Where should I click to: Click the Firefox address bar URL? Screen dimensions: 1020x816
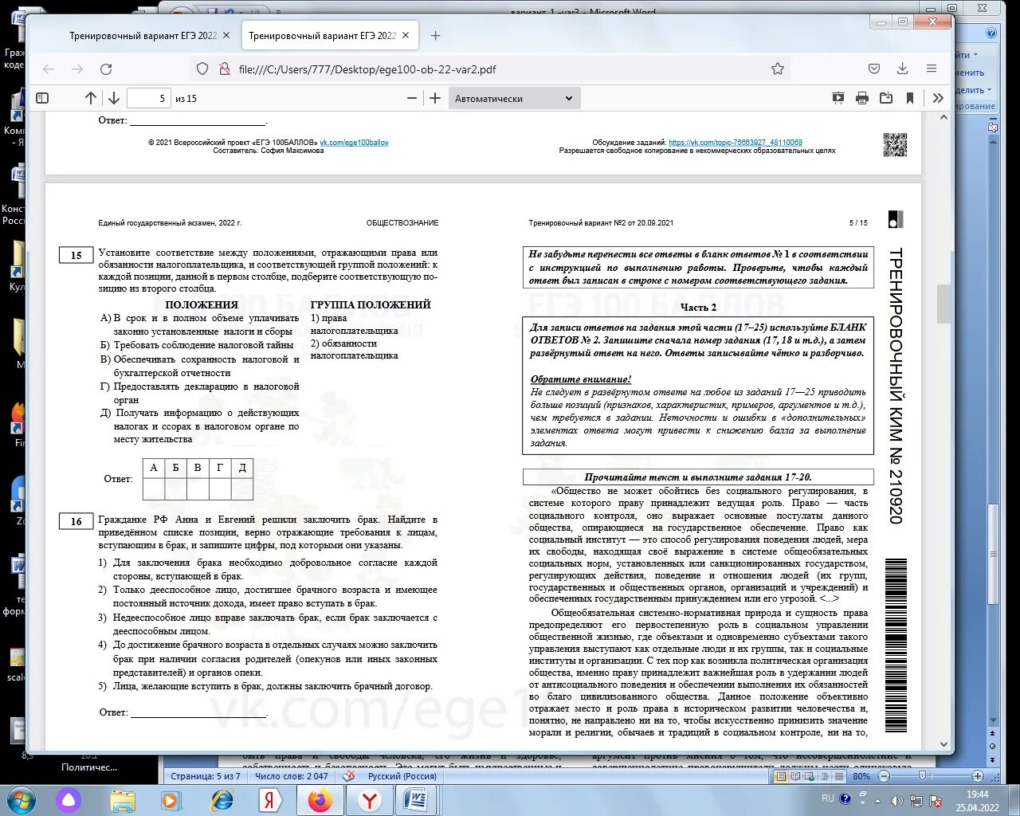(367, 69)
